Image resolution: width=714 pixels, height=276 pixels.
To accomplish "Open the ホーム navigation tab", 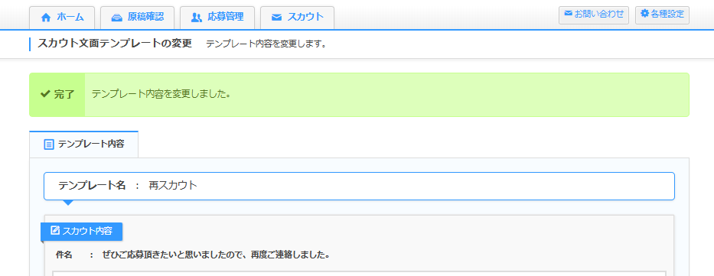I will (x=62, y=18).
